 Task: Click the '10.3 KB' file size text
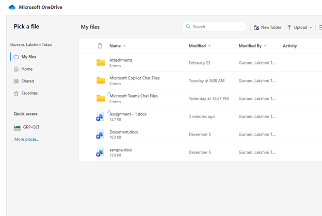pos(115,137)
